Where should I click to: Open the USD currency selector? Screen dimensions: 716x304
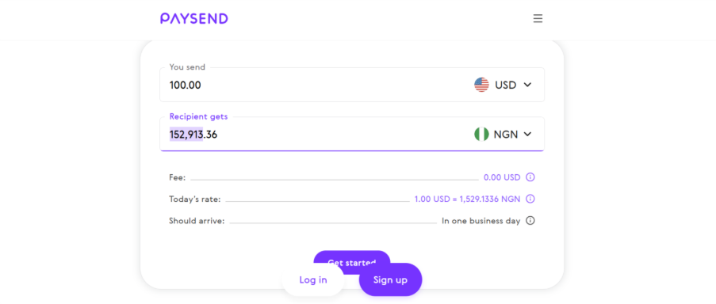pyautogui.click(x=503, y=85)
